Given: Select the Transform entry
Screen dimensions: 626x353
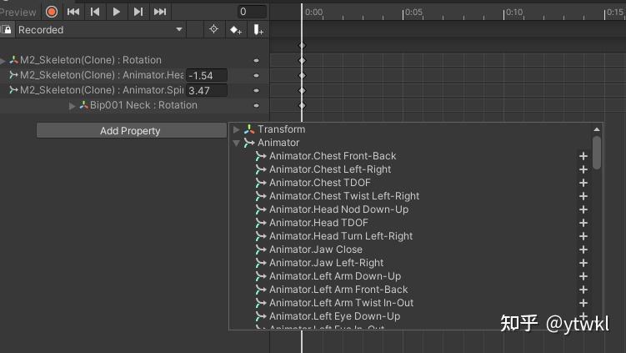Looking at the screenshot, I should 282,129.
